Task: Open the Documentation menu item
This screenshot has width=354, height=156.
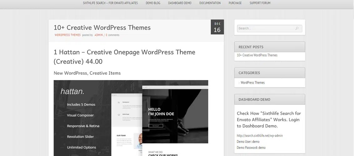Action: 210,3
